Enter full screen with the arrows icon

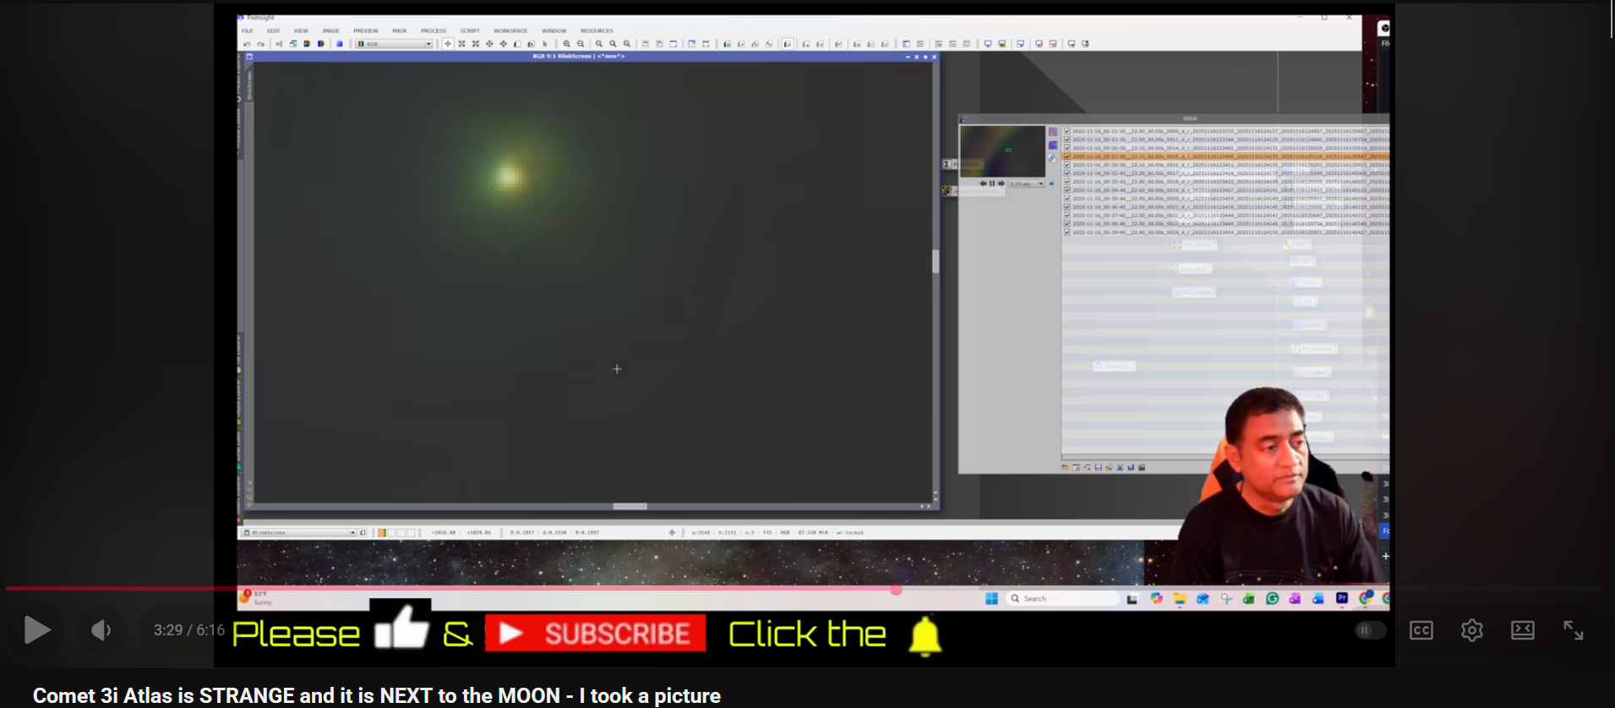point(1574,630)
